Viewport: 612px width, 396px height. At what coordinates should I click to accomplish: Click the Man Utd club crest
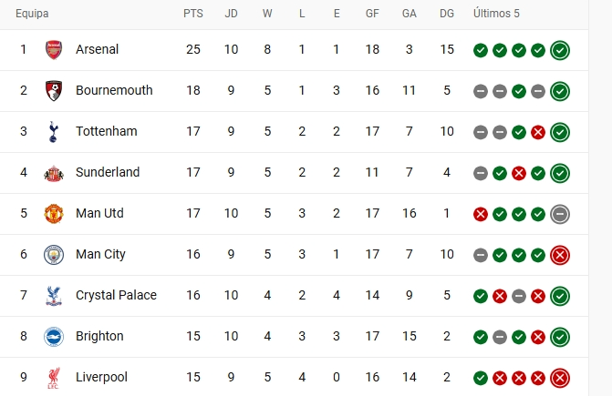[x=54, y=214]
